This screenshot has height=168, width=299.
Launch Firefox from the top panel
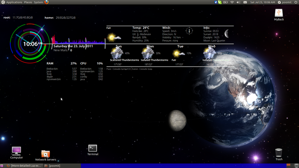tap(46, 2)
